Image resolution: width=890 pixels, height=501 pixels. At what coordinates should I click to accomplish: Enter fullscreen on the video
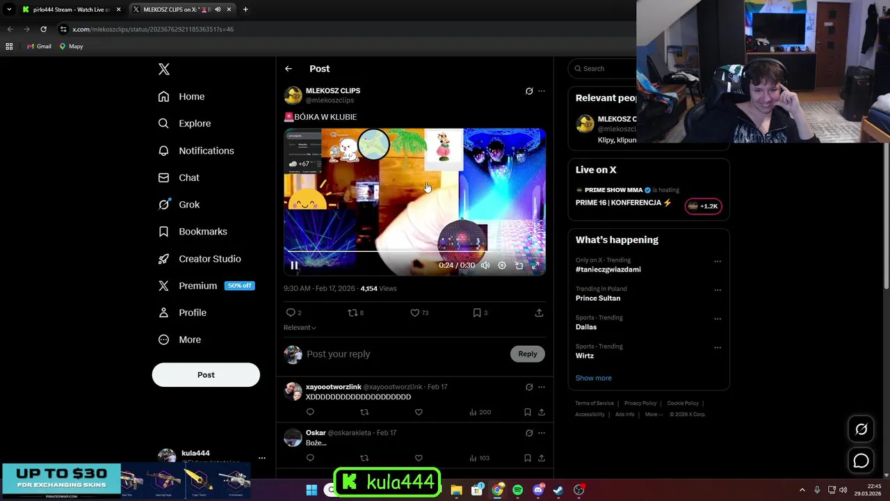point(535,265)
